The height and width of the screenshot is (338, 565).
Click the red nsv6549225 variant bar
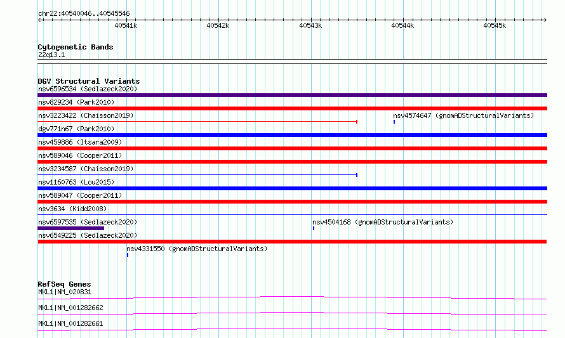(x=292, y=242)
